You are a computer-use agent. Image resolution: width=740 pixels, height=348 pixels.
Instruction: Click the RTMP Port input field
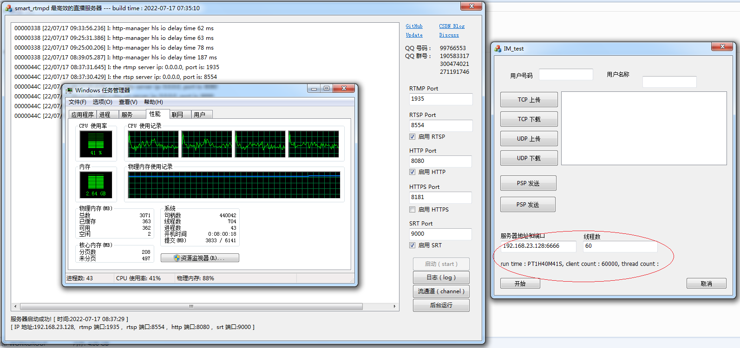440,99
